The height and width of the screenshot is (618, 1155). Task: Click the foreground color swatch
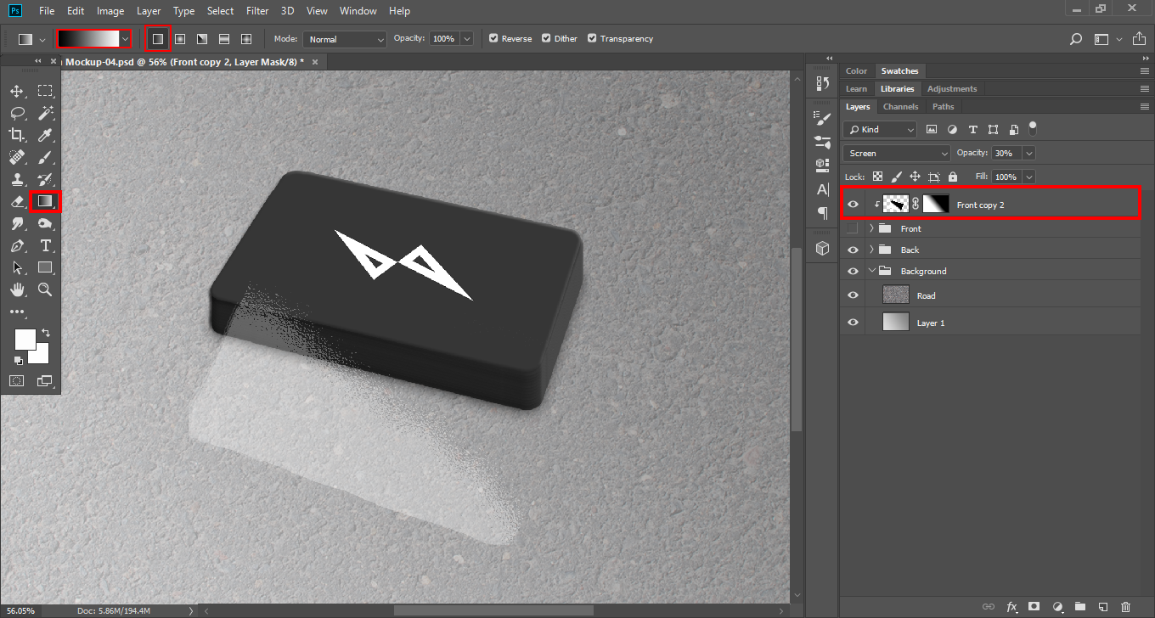click(x=25, y=339)
